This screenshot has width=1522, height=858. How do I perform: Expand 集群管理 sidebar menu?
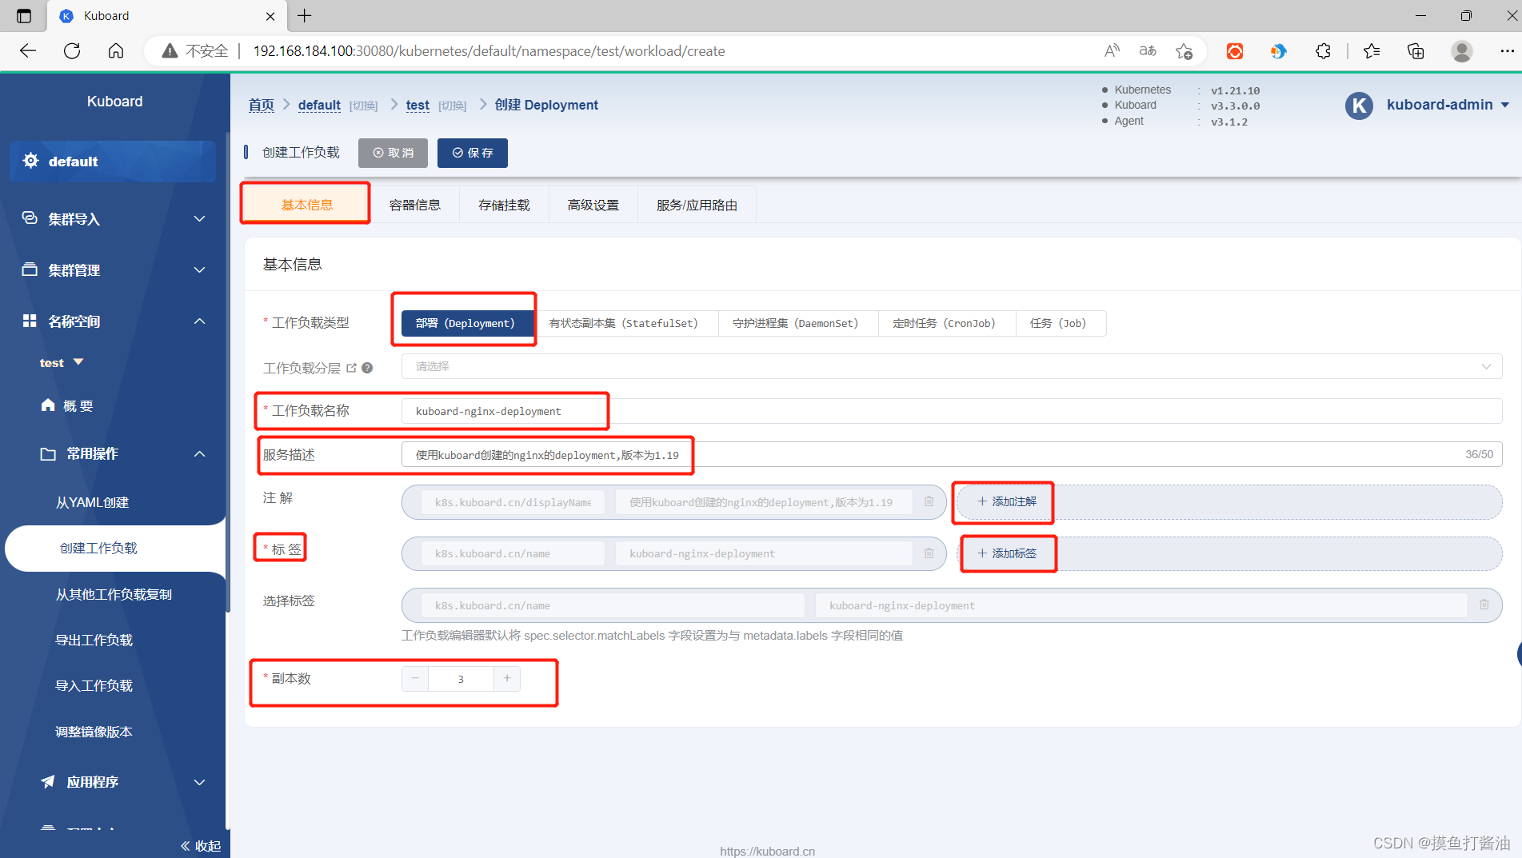[113, 270]
